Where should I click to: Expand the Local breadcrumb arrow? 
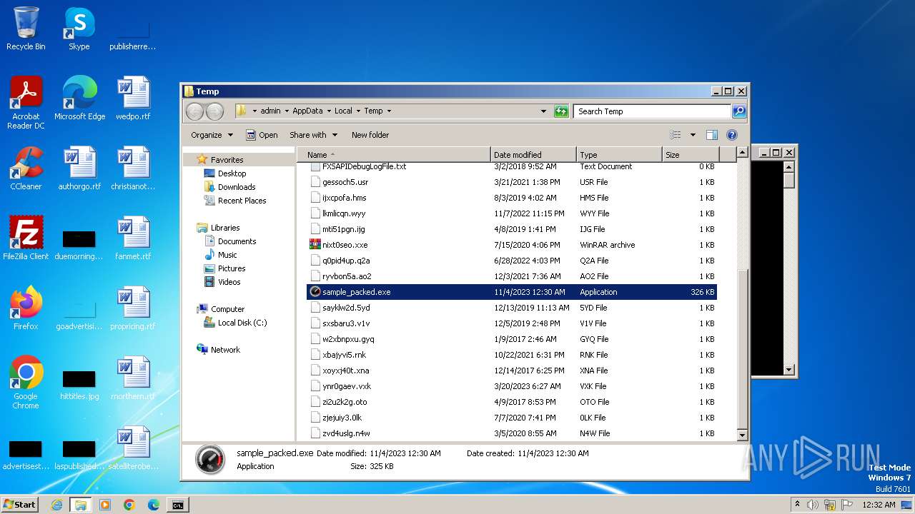(x=357, y=111)
